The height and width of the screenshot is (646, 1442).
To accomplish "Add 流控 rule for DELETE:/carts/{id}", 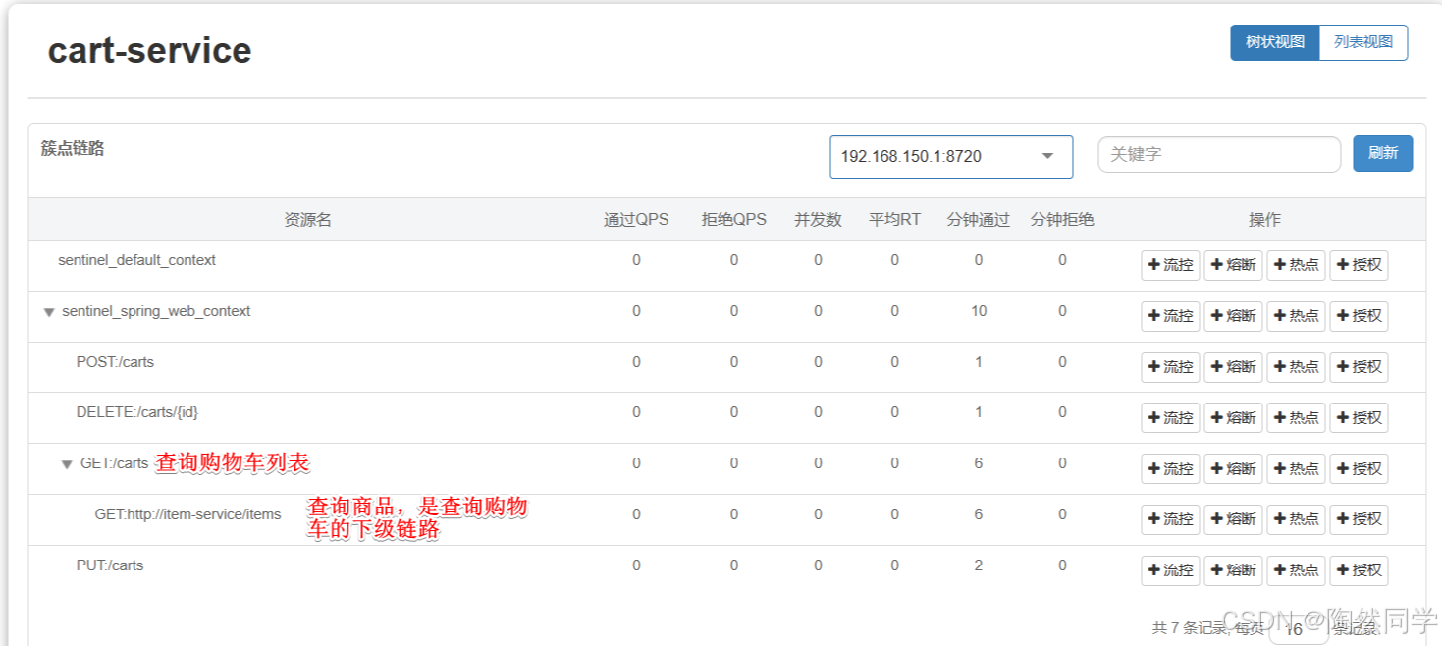I will [x=1170, y=418].
